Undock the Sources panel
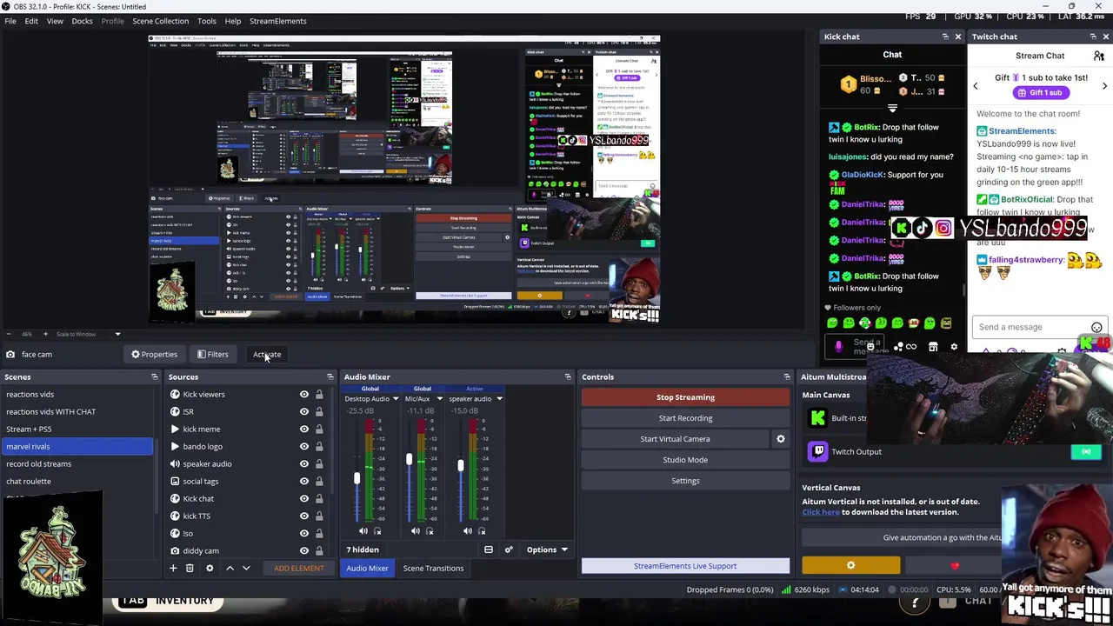1113x626 pixels. click(x=330, y=377)
